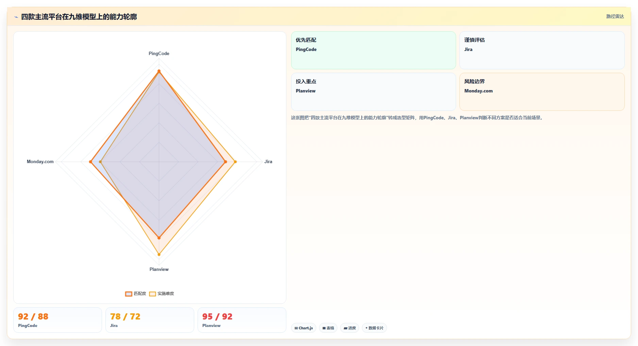Open the 优先匹配 PingCode card
Screen dimensions: 638x346
[x=373, y=50]
